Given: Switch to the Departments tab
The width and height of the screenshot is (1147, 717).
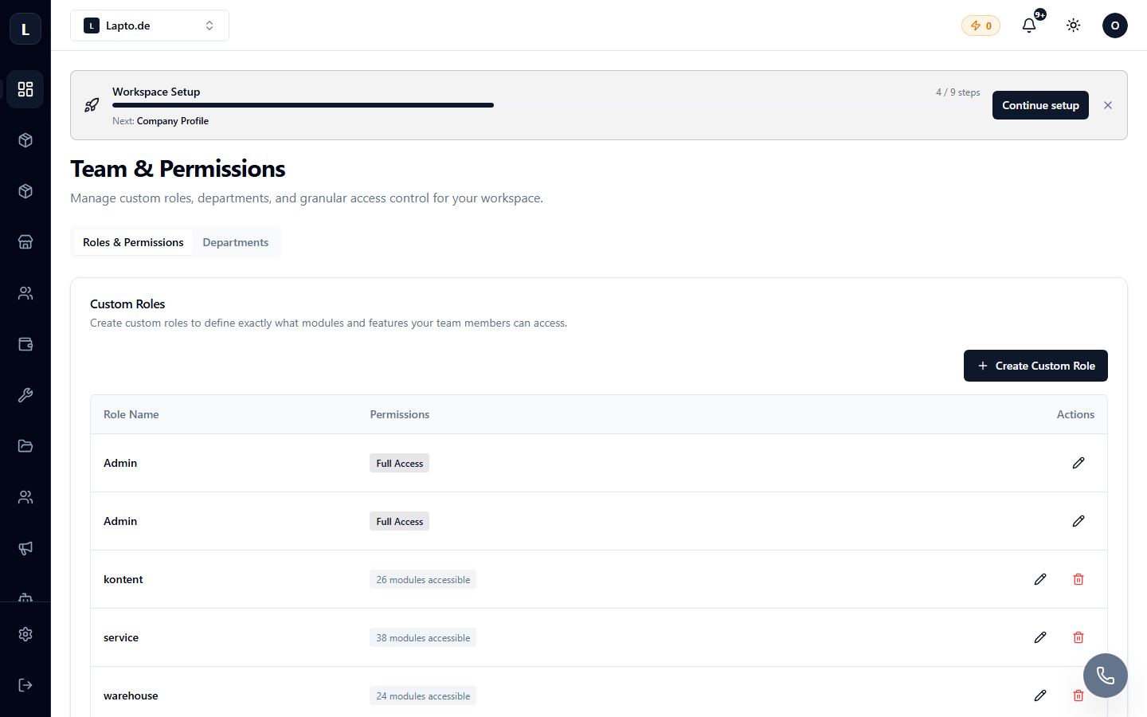Looking at the screenshot, I should tap(236, 242).
